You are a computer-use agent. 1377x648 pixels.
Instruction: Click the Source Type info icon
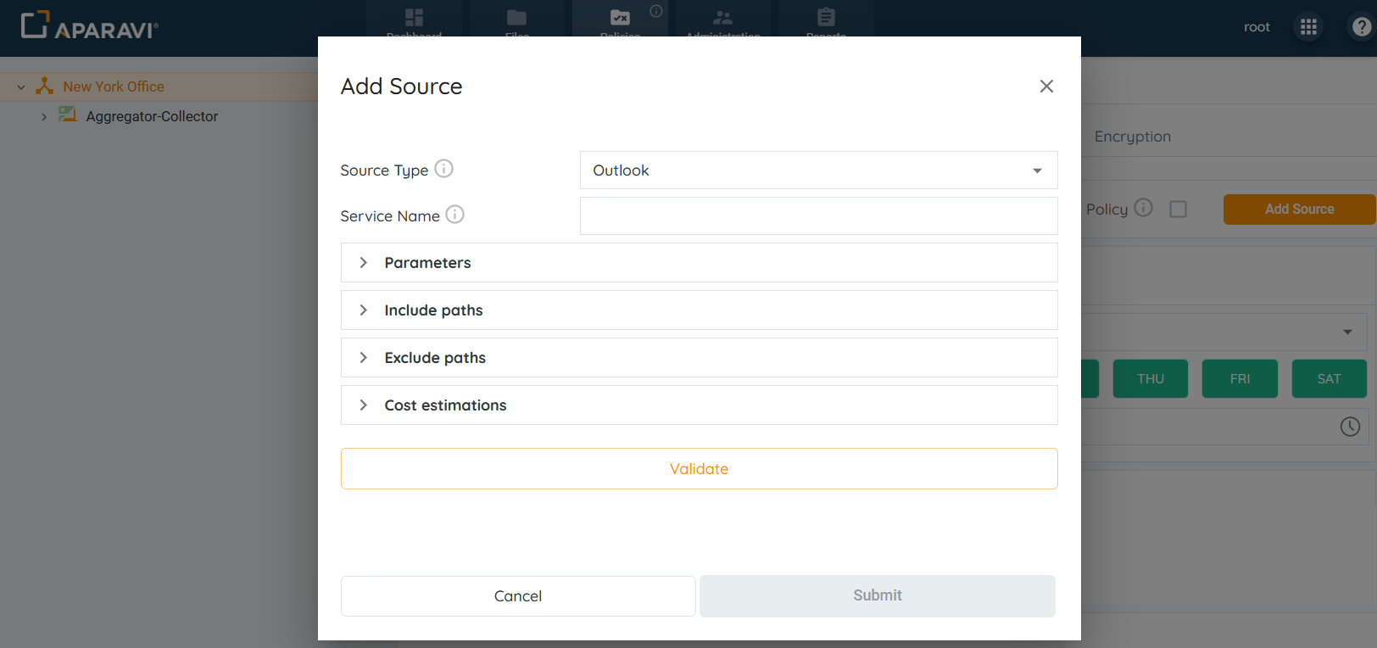point(443,169)
